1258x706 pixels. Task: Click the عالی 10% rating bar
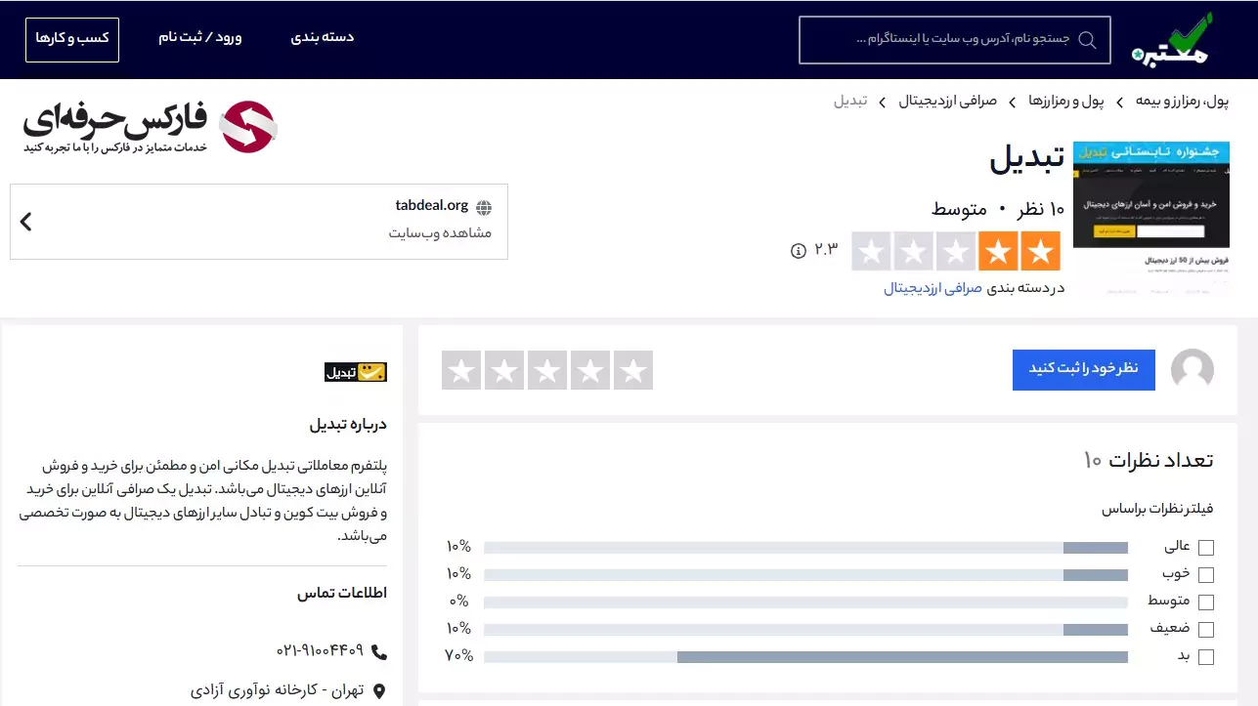tap(805, 547)
